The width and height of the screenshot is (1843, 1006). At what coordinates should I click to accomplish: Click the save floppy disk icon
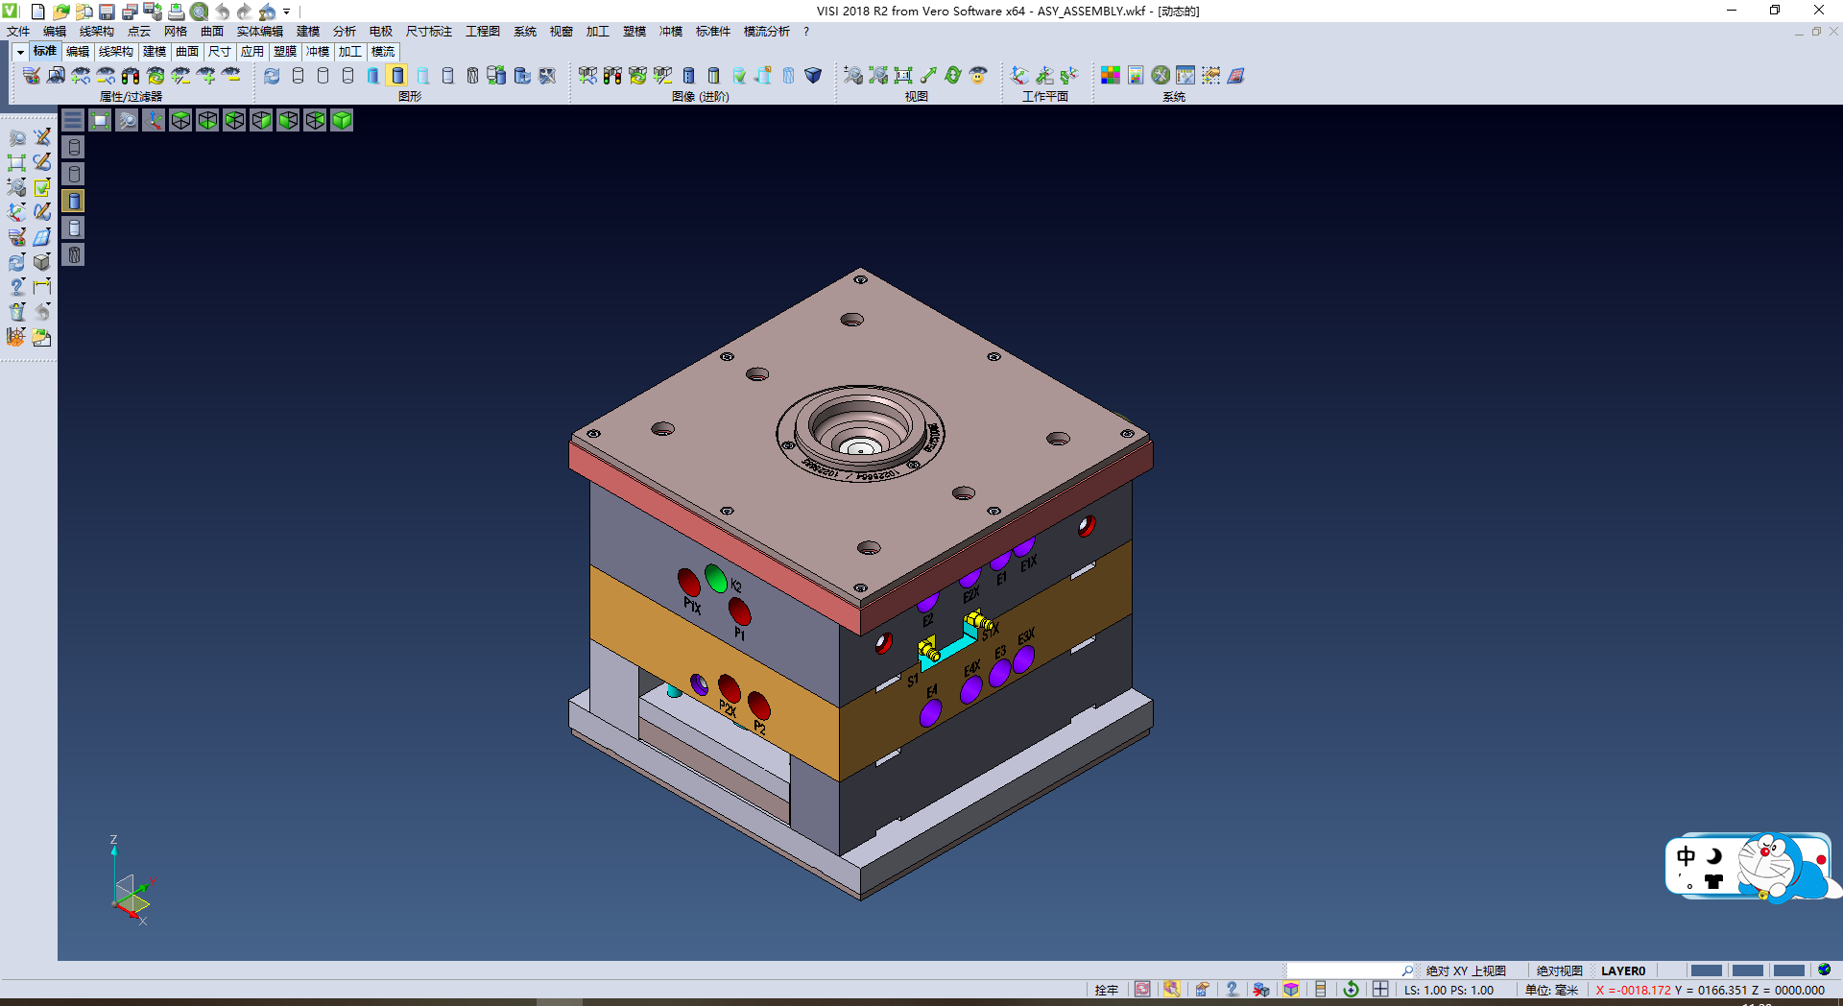108,12
